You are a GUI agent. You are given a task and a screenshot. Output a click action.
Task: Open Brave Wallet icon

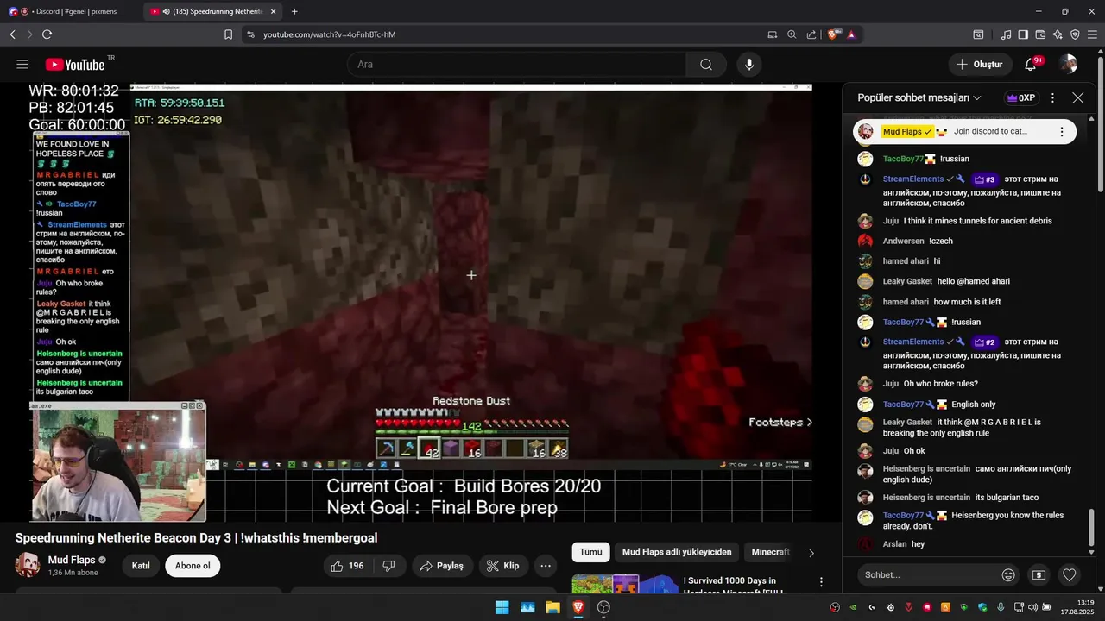1040,34
